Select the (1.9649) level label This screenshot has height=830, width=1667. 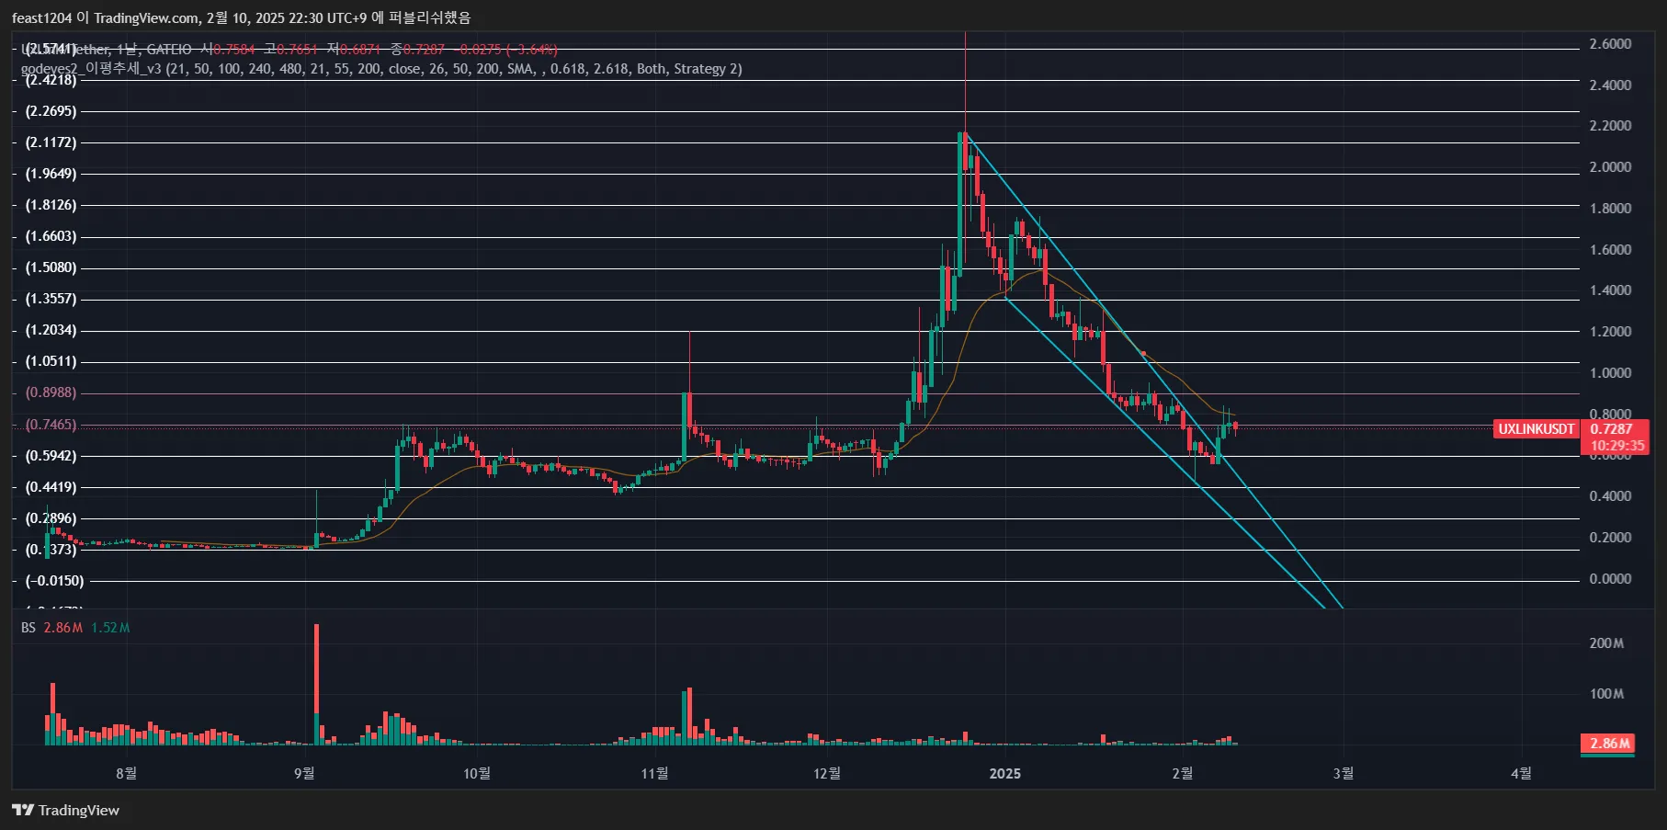tap(51, 174)
